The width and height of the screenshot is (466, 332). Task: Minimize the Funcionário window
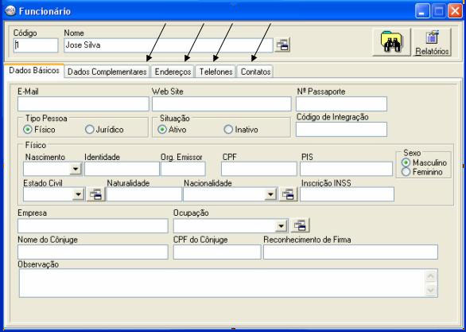422,11
